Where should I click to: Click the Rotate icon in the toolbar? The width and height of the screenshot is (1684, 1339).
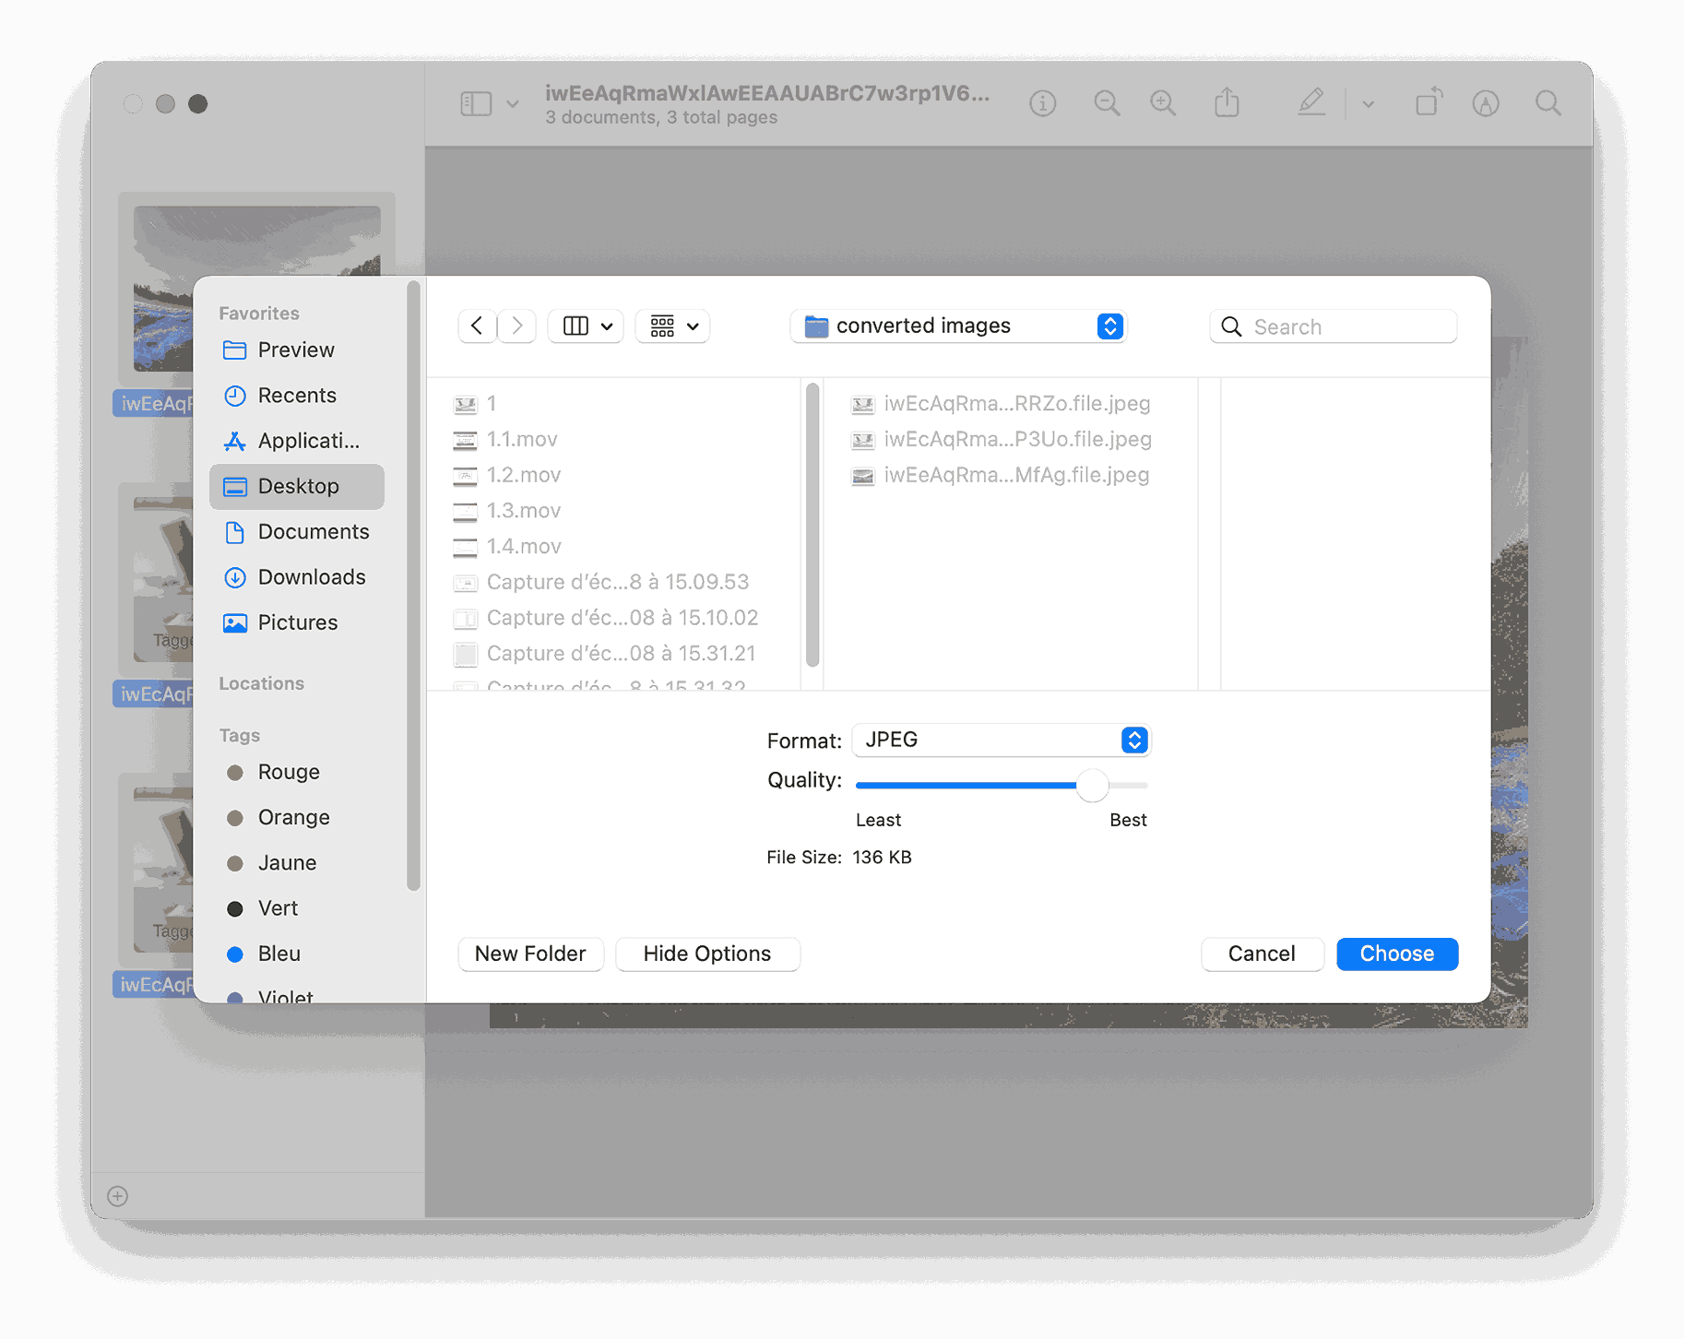tap(1429, 102)
